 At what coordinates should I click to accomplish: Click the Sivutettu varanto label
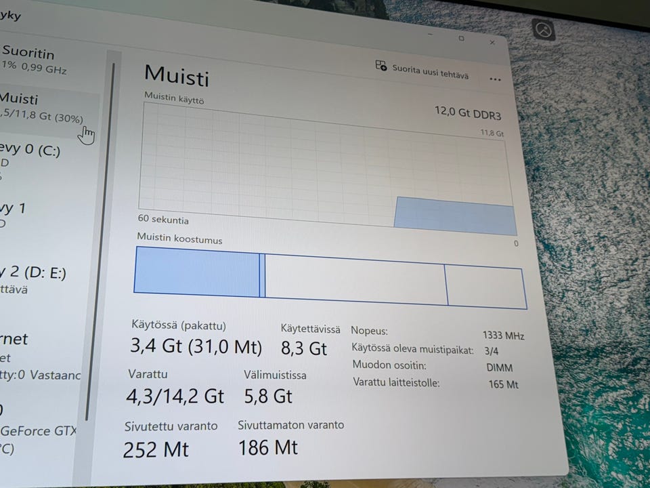pyautogui.click(x=171, y=426)
